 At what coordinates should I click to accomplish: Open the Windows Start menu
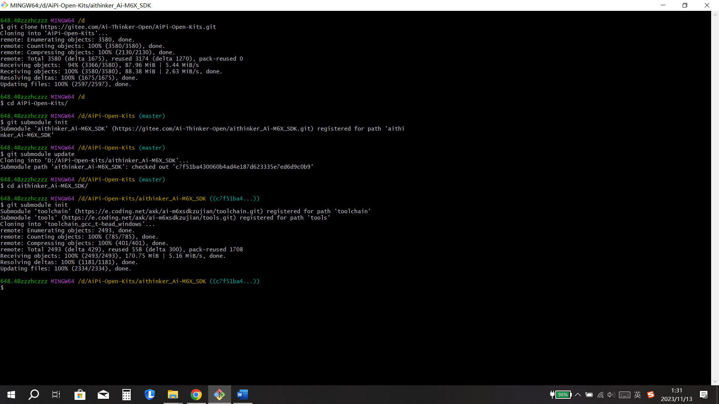tap(11, 395)
